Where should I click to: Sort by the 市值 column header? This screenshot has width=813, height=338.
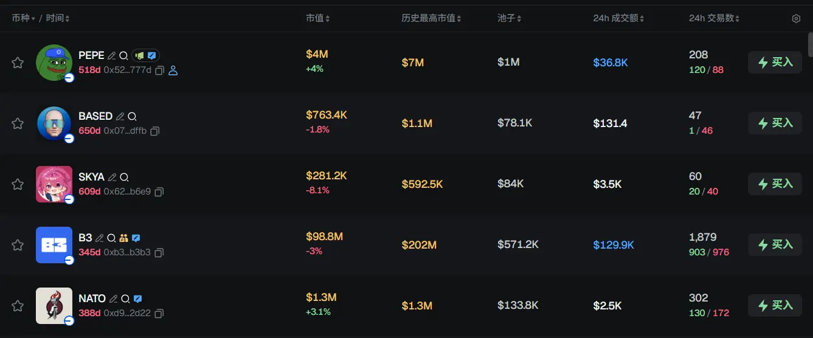(x=317, y=18)
